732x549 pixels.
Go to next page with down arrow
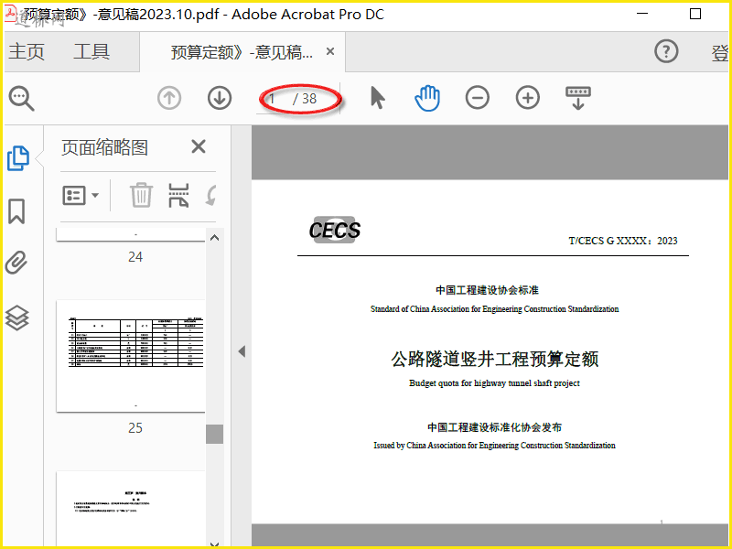click(x=220, y=98)
